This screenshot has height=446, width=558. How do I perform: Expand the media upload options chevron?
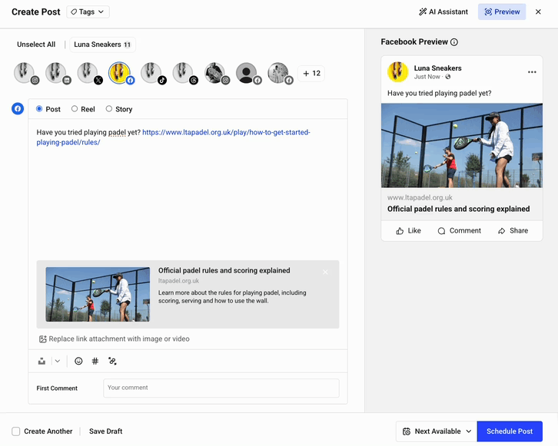click(58, 361)
